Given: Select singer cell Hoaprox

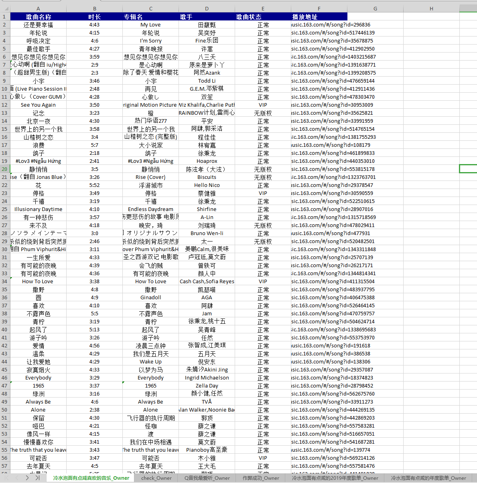Looking at the screenshot, I should click(x=207, y=161).
